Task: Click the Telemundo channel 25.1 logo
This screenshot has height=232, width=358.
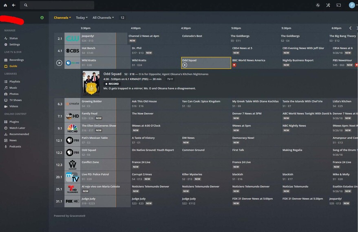Action: pyautogui.click(x=73, y=189)
